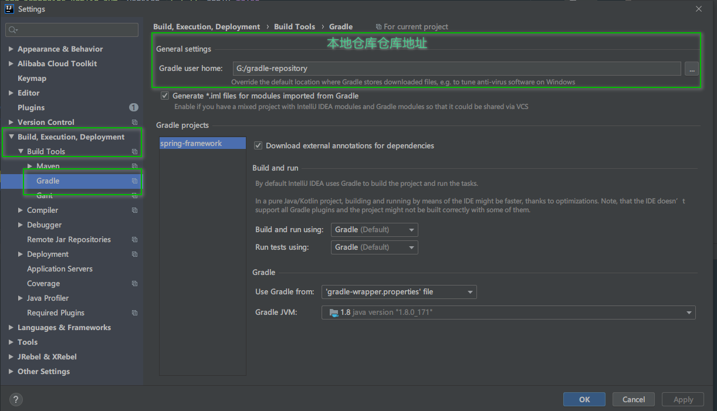
Task: Expand the Version Control node arrow
Action: [x=11, y=123]
